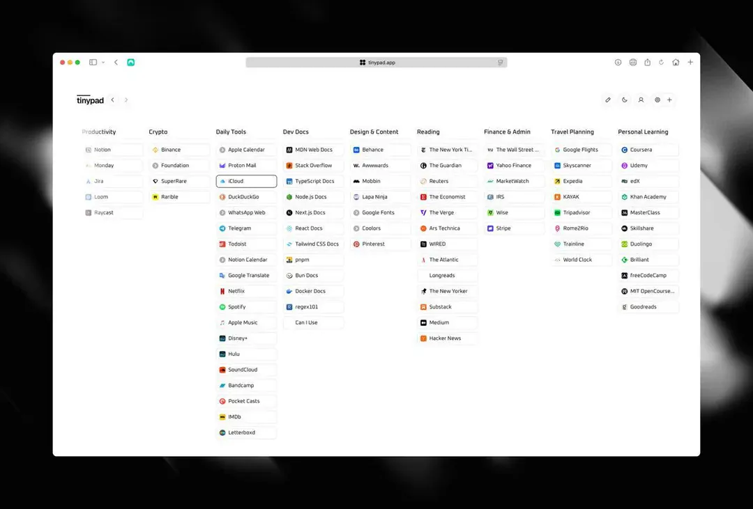This screenshot has width=753, height=509.
Task: Open the Tripadvisor bookmark
Action: 581,212
